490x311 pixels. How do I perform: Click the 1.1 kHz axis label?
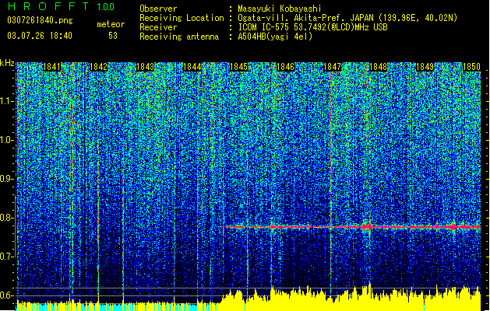click(x=6, y=101)
